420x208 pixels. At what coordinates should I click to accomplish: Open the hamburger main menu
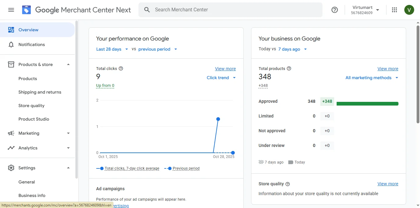(11, 10)
